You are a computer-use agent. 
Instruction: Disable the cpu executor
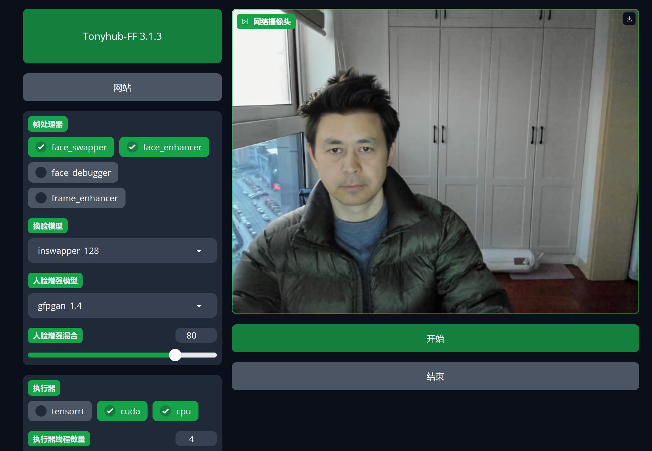pos(176,411)
